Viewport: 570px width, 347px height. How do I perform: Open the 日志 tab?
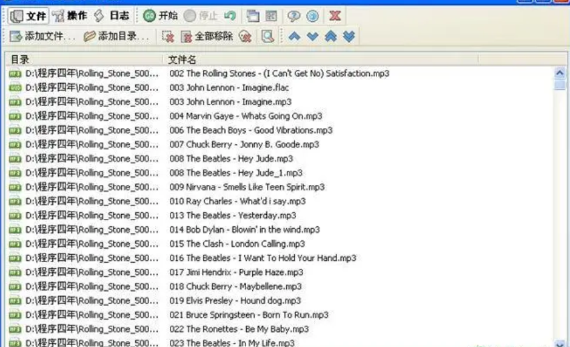112,16
